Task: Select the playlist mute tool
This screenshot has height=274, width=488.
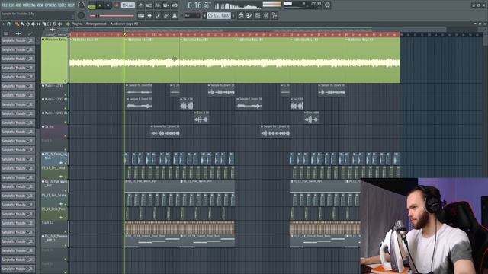Action: click(x=33, y=24)
